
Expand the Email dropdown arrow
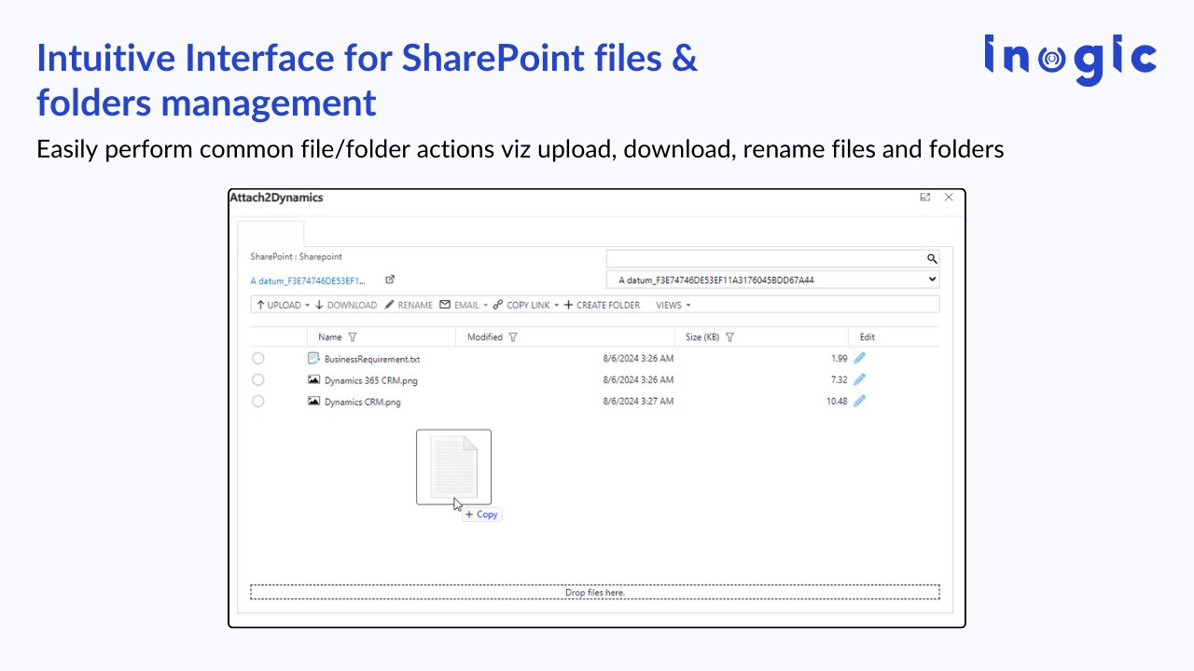[486, 306]
